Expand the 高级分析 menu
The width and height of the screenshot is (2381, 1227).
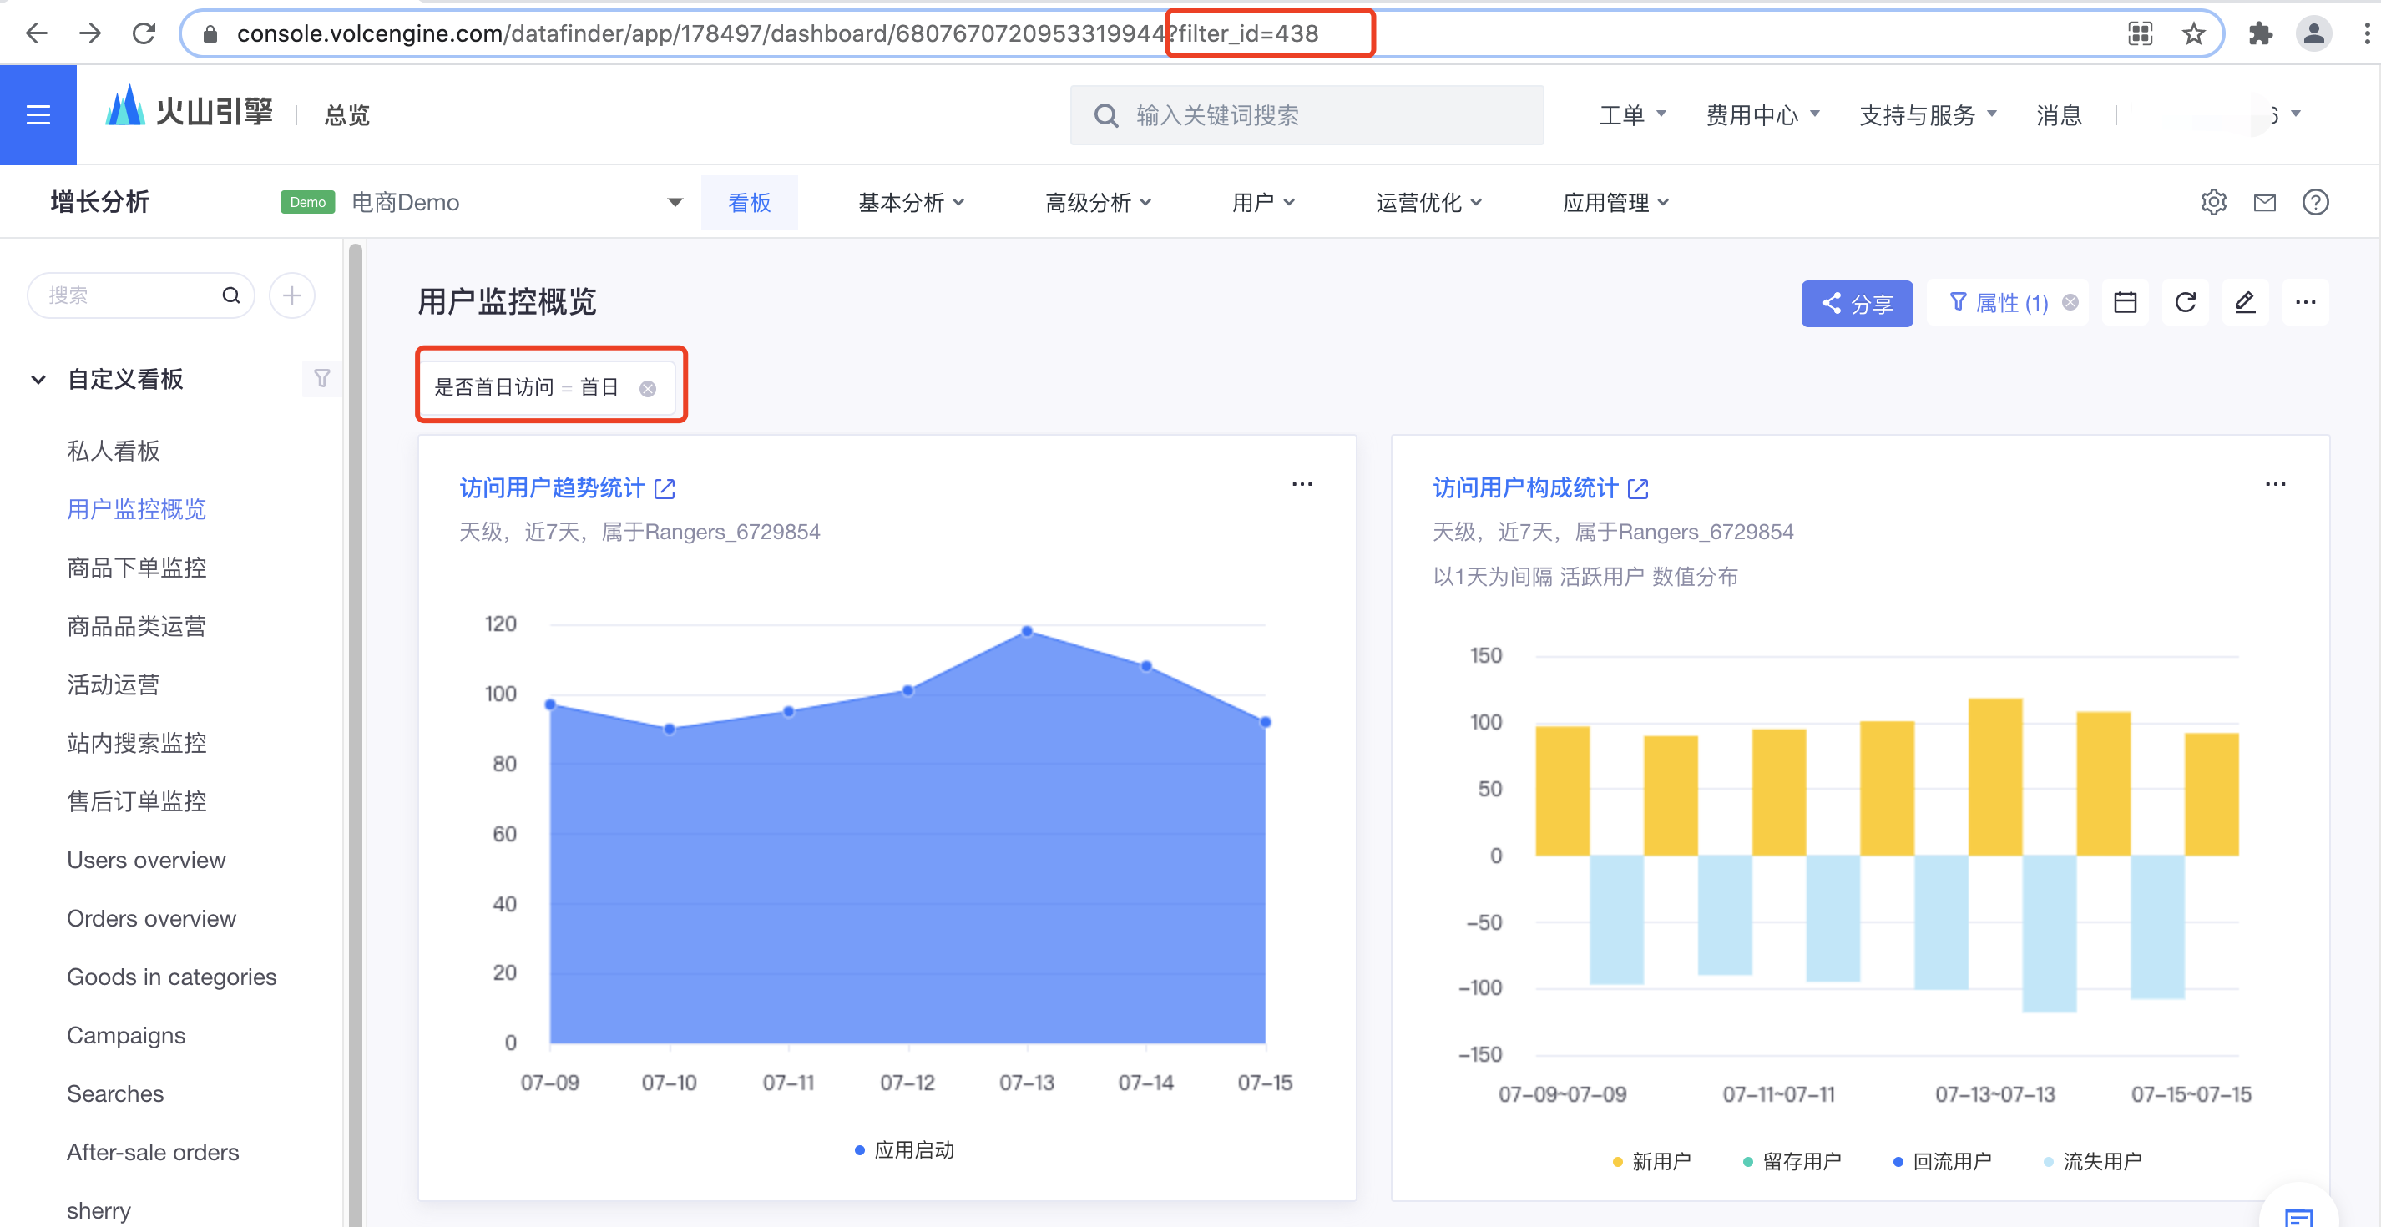point(1097,202)
